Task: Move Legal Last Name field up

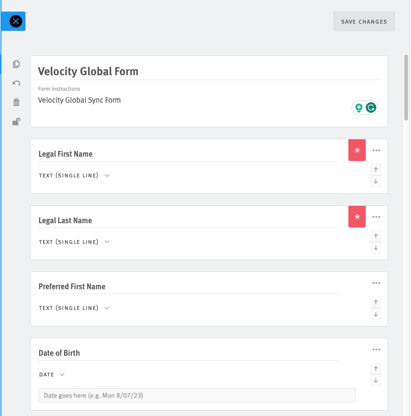Action: point(376,236)
